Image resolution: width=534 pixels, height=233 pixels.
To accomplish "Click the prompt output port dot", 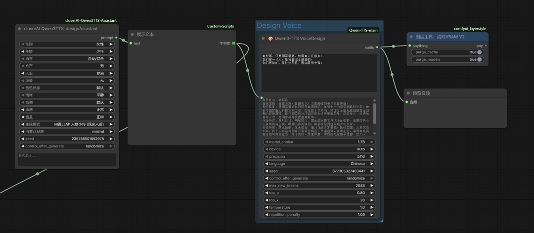I will [x=116, y=38].
